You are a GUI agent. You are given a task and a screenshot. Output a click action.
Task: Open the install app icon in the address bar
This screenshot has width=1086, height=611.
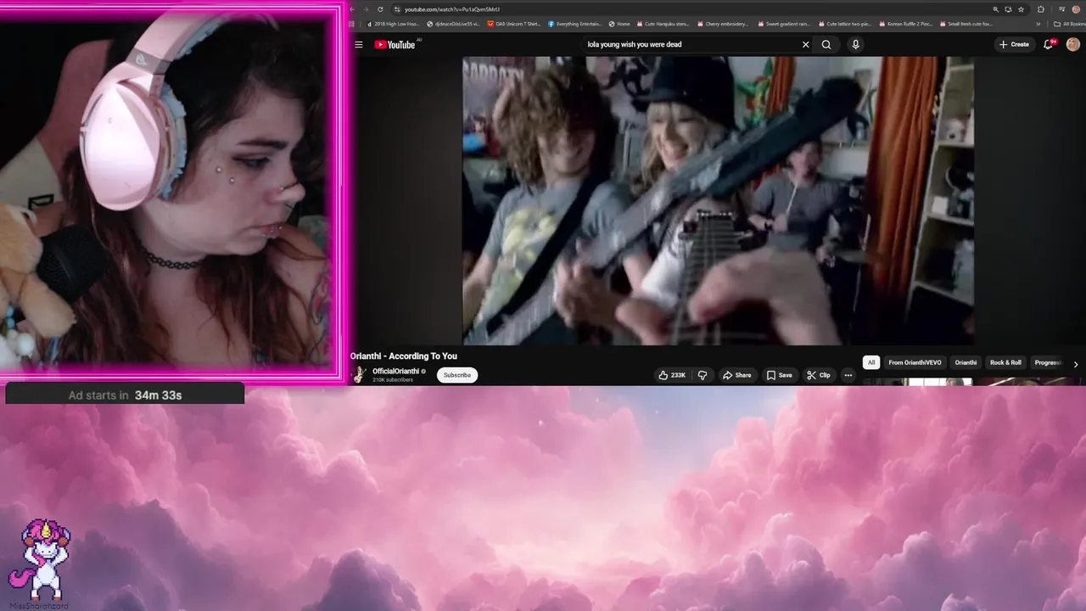pos(1009,9)
